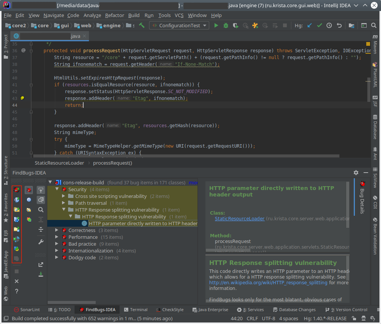Expand the Cross site scripting vulnerability node
381x324 pixels.
pos(64,196)
